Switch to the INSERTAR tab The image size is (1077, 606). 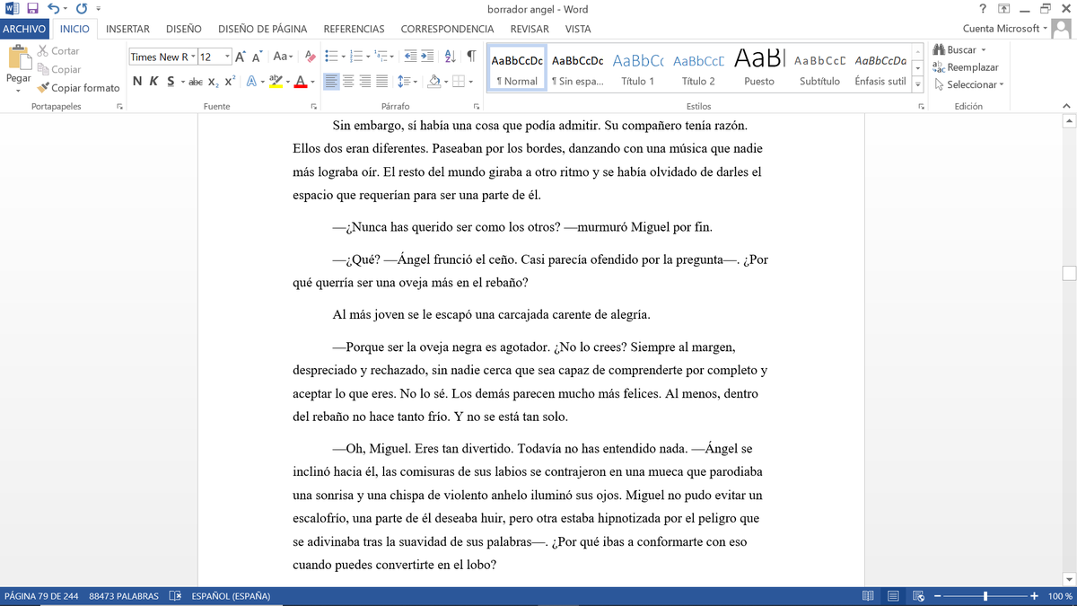pos(127,29)
